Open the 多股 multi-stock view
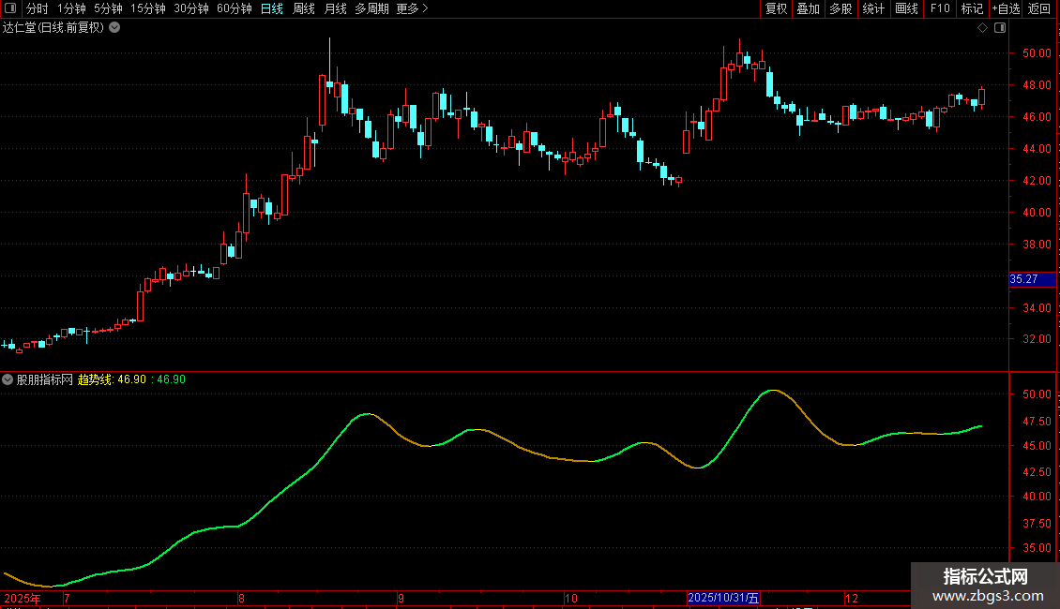This screenshot has width=1060, height=609. (840, 8)
